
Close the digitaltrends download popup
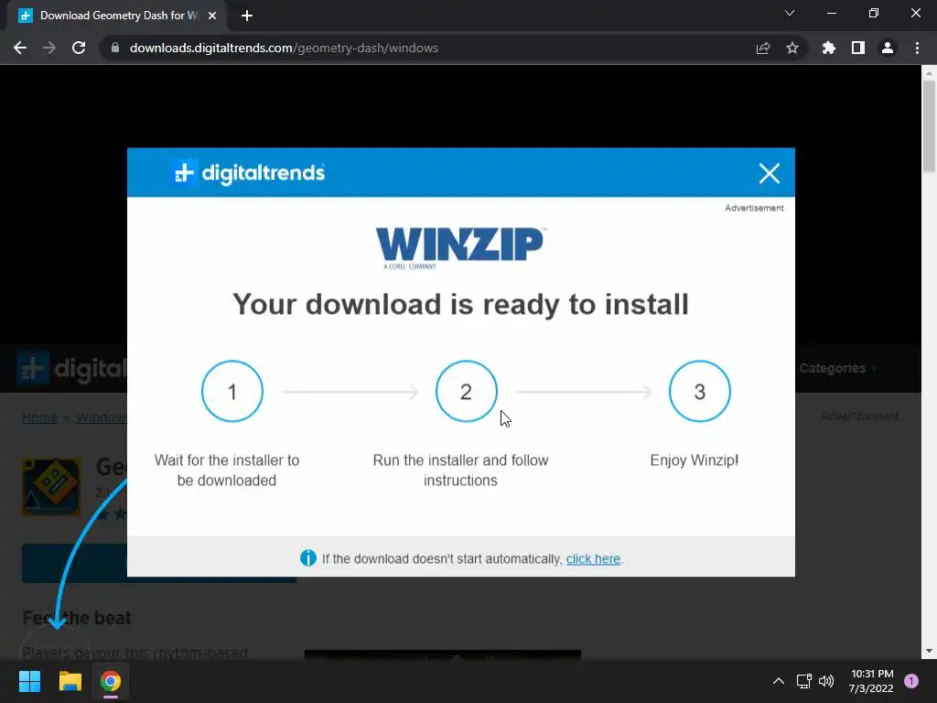coord(769,173)
